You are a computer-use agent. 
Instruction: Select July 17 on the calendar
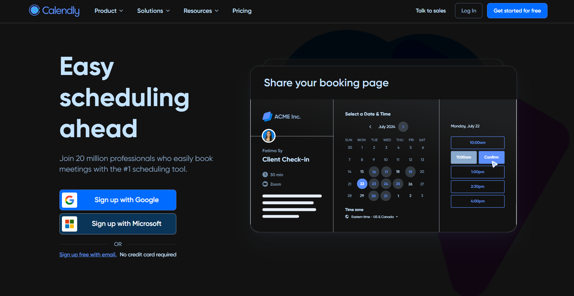(386, 172)
